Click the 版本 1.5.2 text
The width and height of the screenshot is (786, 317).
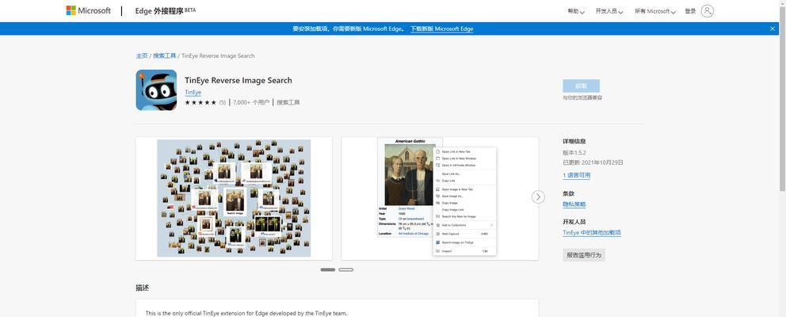coord(574,152)
